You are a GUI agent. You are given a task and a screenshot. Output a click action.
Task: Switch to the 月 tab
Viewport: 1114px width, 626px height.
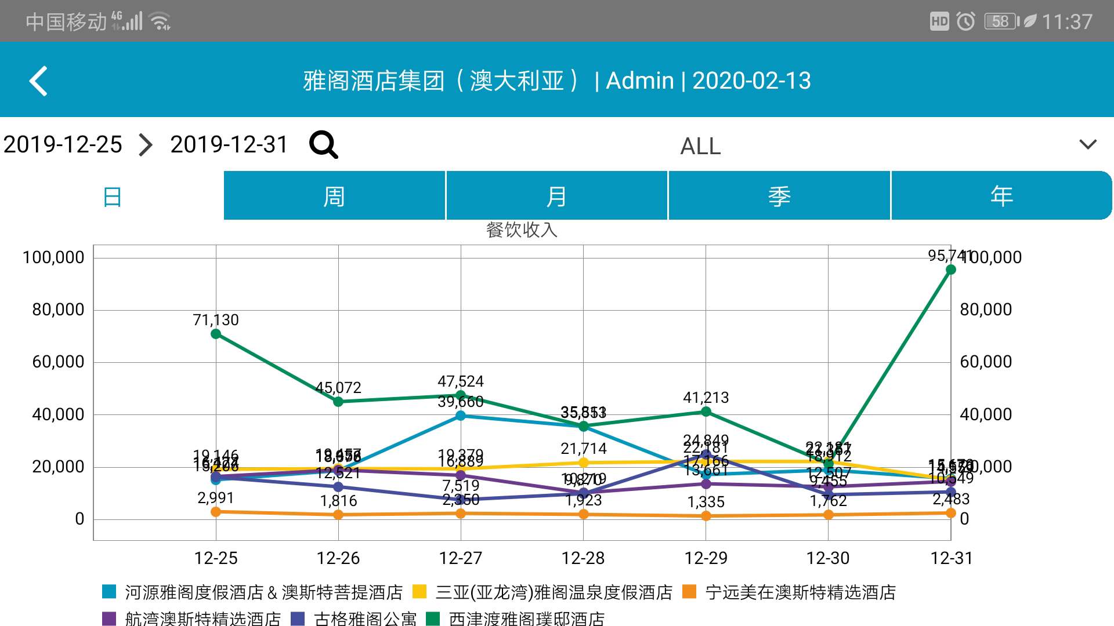pos(556,196)
